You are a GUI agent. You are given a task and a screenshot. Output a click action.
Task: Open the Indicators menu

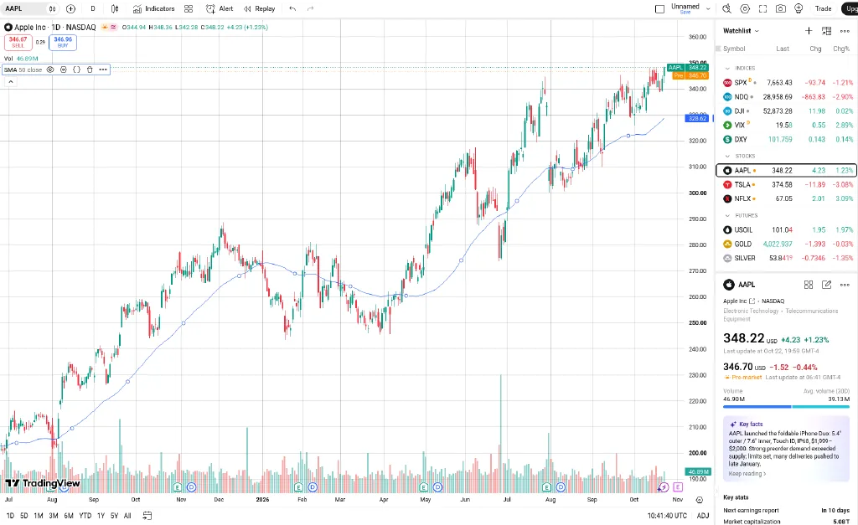click(154, 8)
